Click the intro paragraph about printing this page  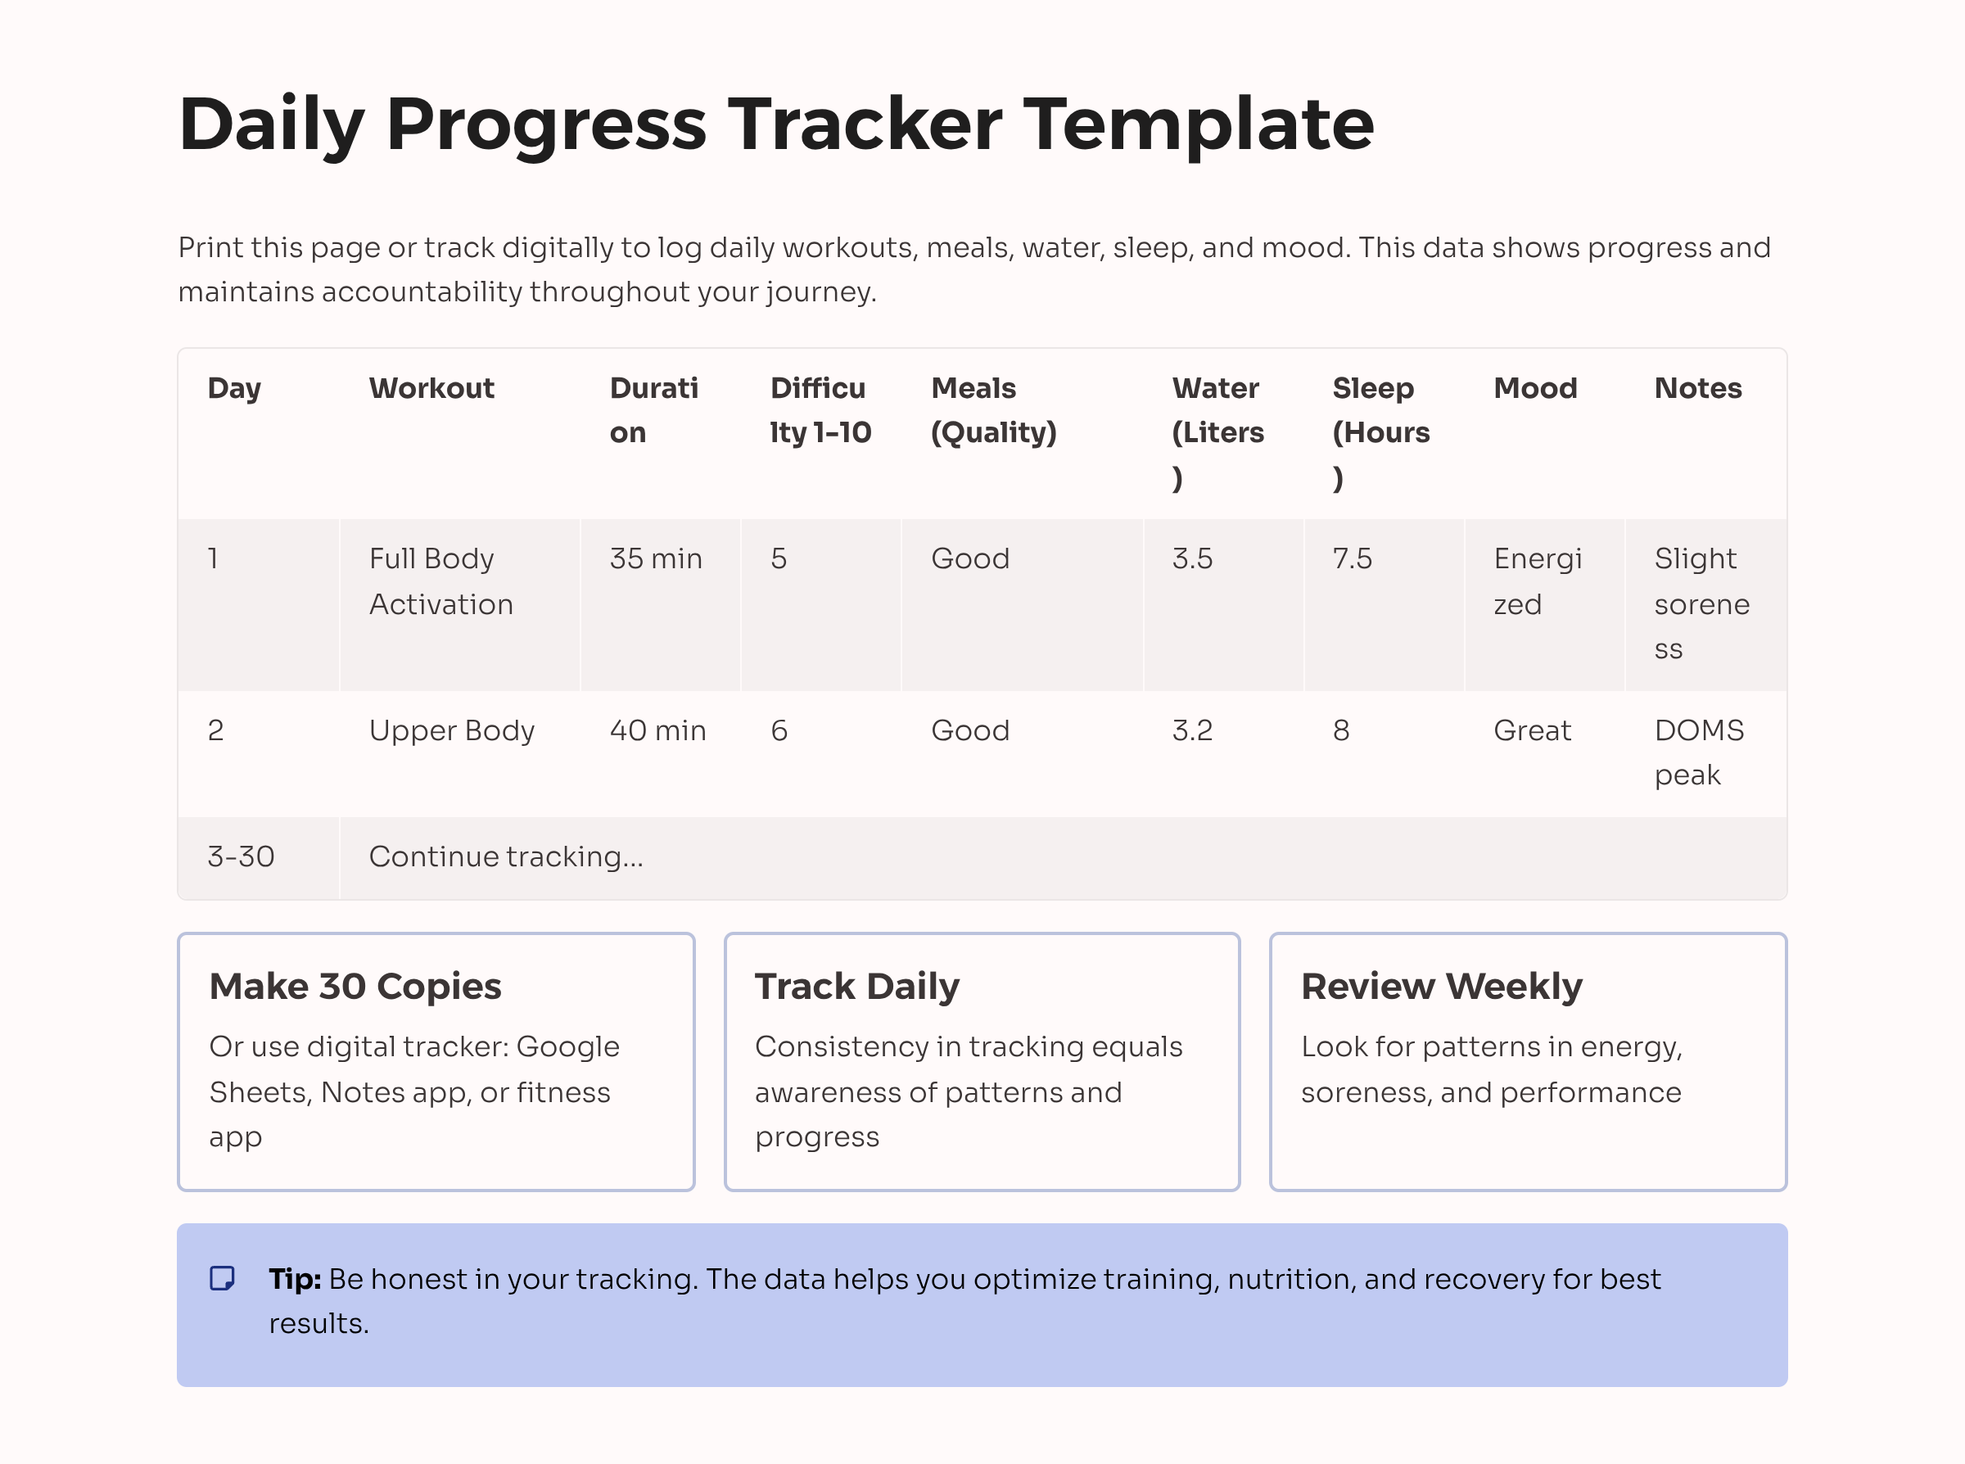[x=973, y=269]
